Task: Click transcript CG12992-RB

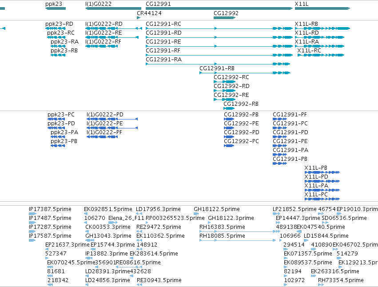Action: 229,109
